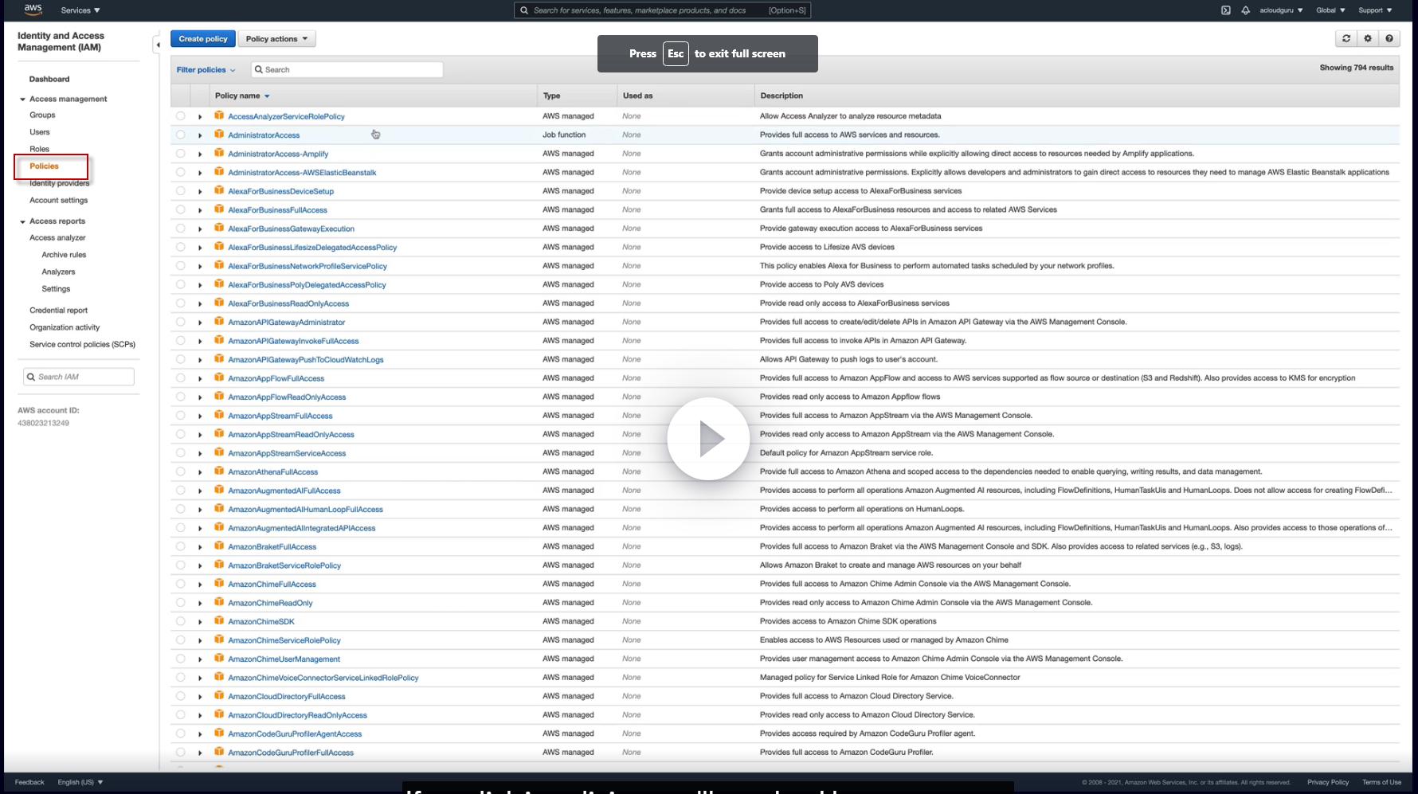
Task: Select the AmazonAPIGatewayAdministrator radio button
Action: point(181,322)
